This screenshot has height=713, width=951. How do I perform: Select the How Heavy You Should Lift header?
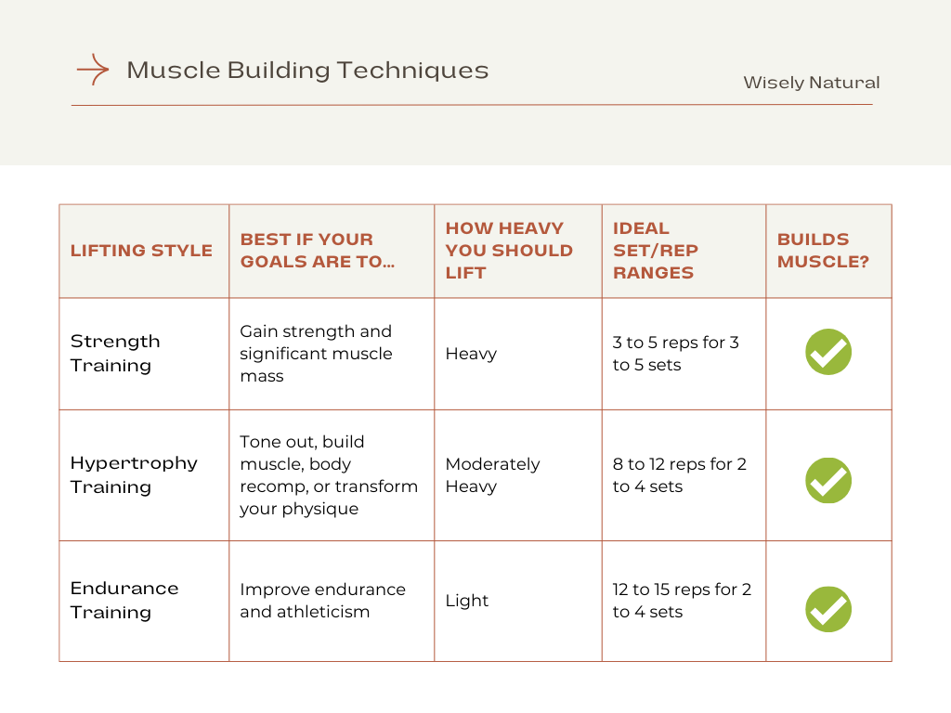pyautogui.click(x=509, y=251)
